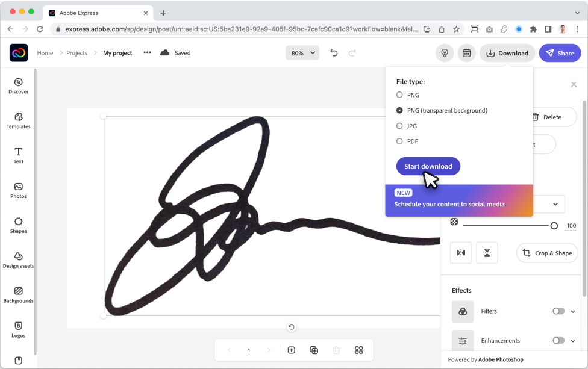
Task: Click the Start download button
Action: (x=428, y=166)
